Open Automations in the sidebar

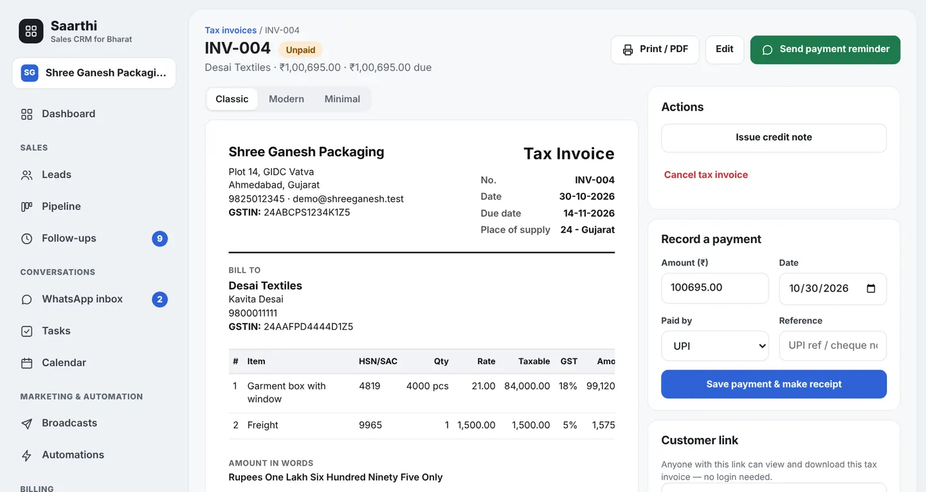[x=94, y=455]
